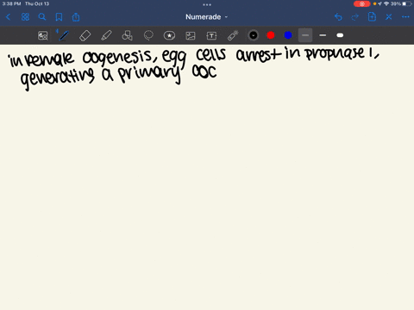414x310 pixels.
Task: Select the Image insert tool
Action: pos(191,35)
